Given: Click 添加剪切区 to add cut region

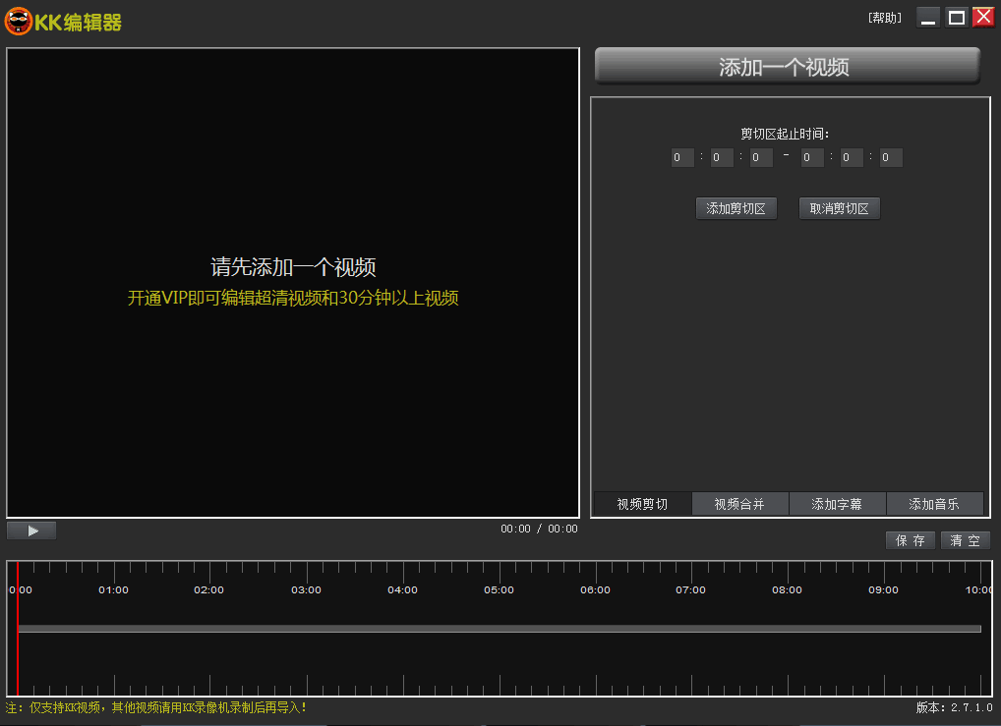Looking at the screenshot, I should tap(736, 208).
